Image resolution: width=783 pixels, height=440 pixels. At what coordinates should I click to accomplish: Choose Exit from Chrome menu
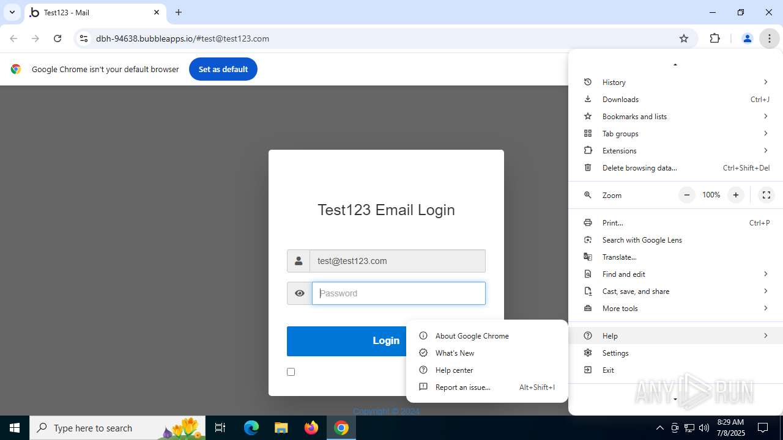click(675, 370)
